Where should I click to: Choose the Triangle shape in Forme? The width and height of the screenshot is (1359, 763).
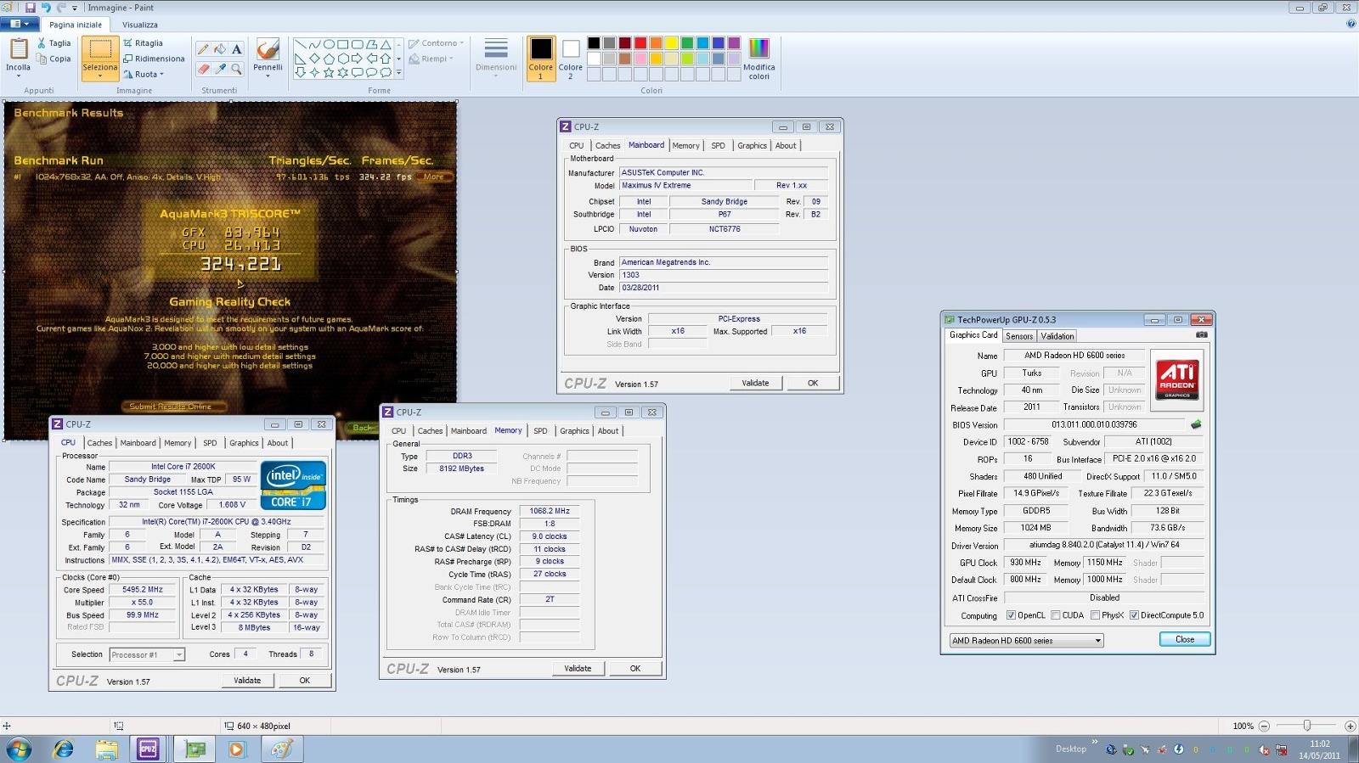386,44
